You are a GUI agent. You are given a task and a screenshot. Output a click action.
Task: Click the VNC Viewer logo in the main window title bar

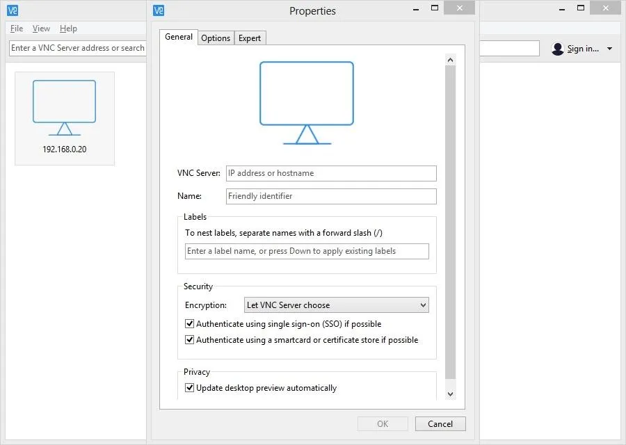click(x=13, y=10)
